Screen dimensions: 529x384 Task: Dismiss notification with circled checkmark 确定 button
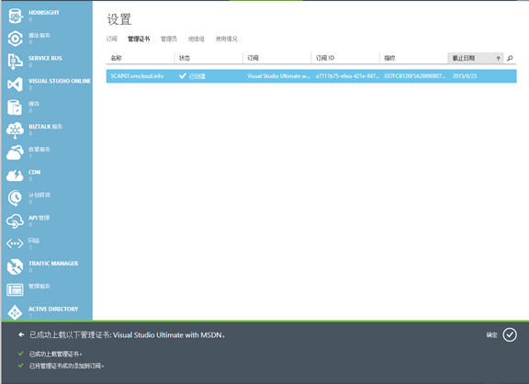click(510, 334)
